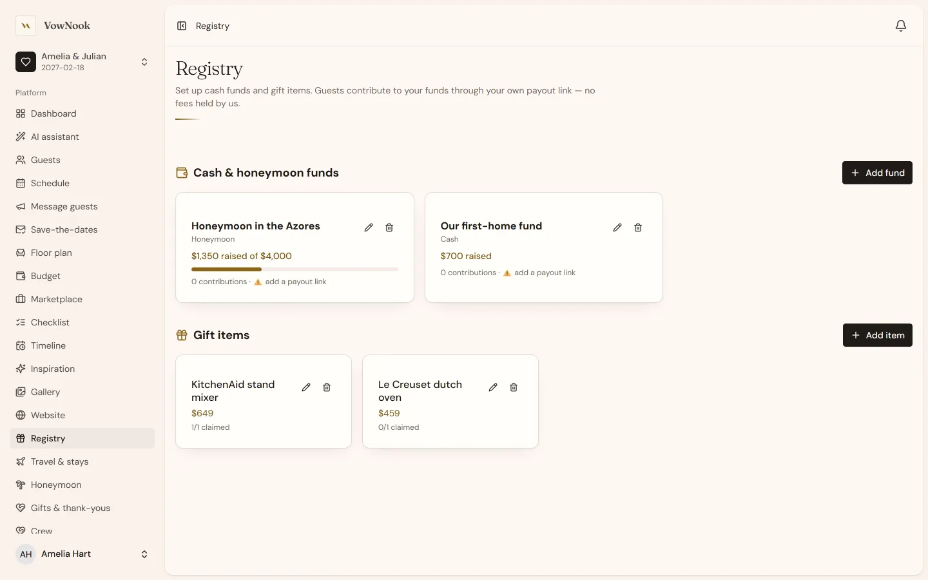Viewport: 928px width, 580px height.
Task: Click the 0/1 claimed status
Action: (x=399, y=427)
